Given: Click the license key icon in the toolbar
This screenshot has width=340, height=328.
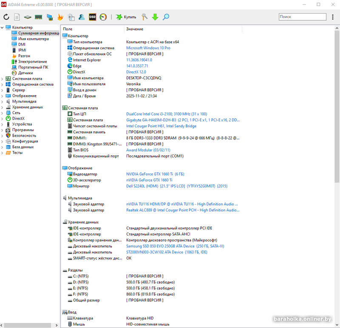Looking at the screenshot, I should (x=144, y=17).
